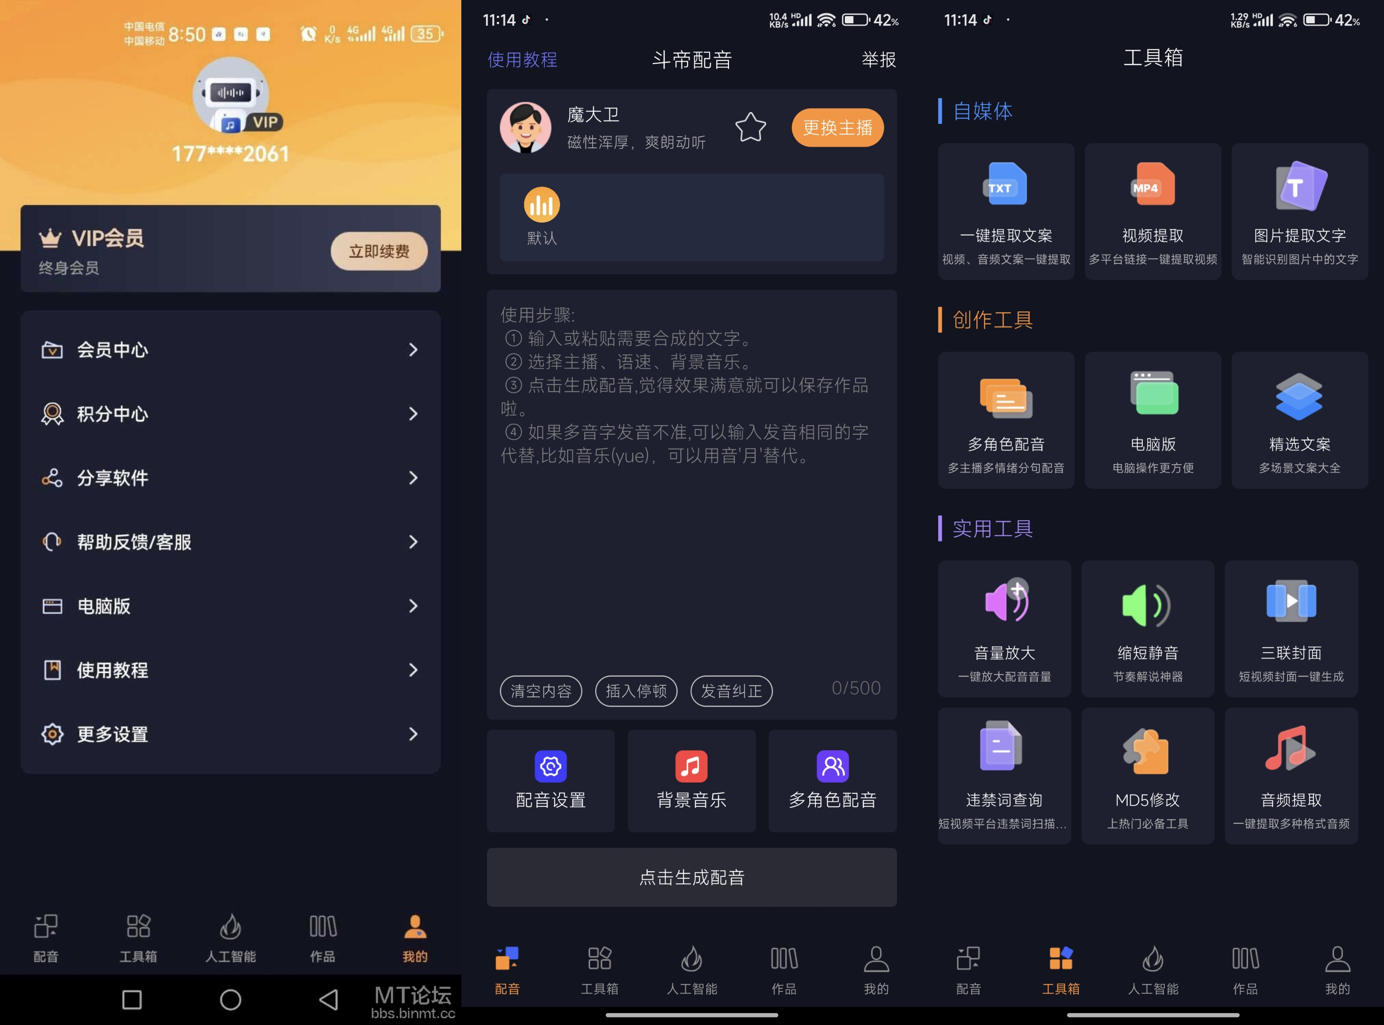This screenshot has width=1384, height=1025.
Task: Click 插入停顿 (insert pause) button
Action: pyautogui.click(x=636, y=689)
